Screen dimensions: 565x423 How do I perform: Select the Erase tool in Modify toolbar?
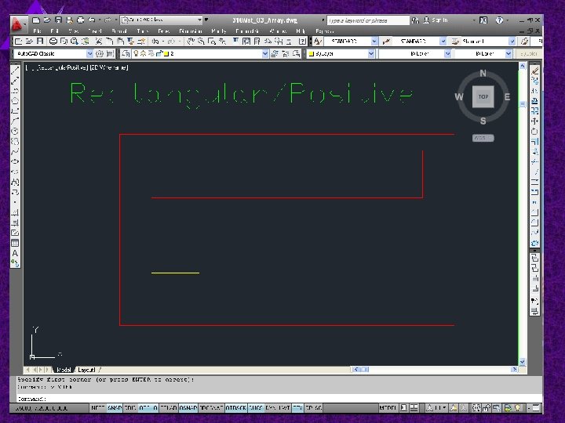535,70
